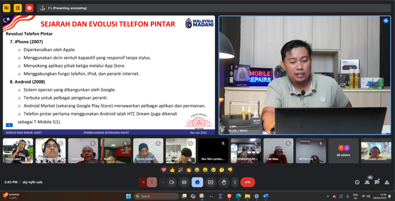Click the Present now button

[x=211, y=182]
